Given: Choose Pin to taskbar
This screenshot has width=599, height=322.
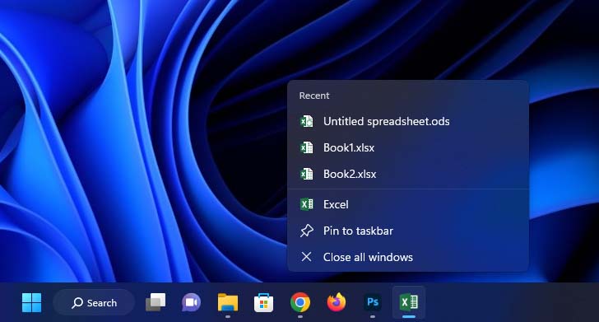Looking at the screenshot, I should 408,231.
